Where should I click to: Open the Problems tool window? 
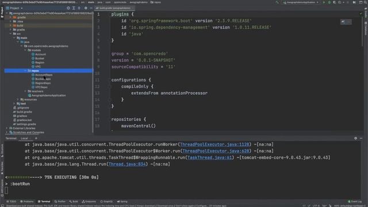click(x=27, y=201)
